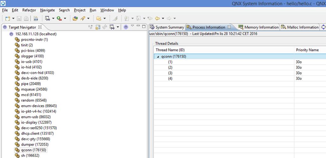
Task: Select the pipe (20489) process
Action: tap(31, 84)
